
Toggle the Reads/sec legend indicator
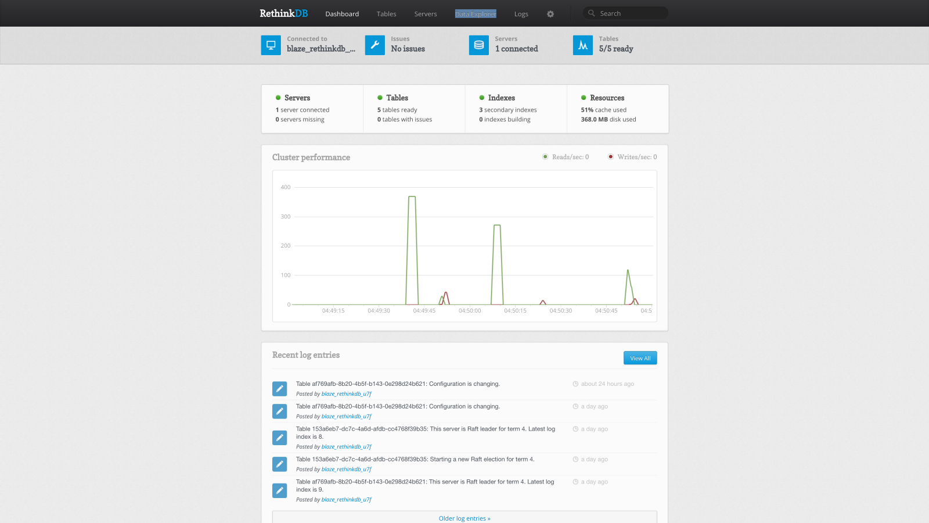545,157
